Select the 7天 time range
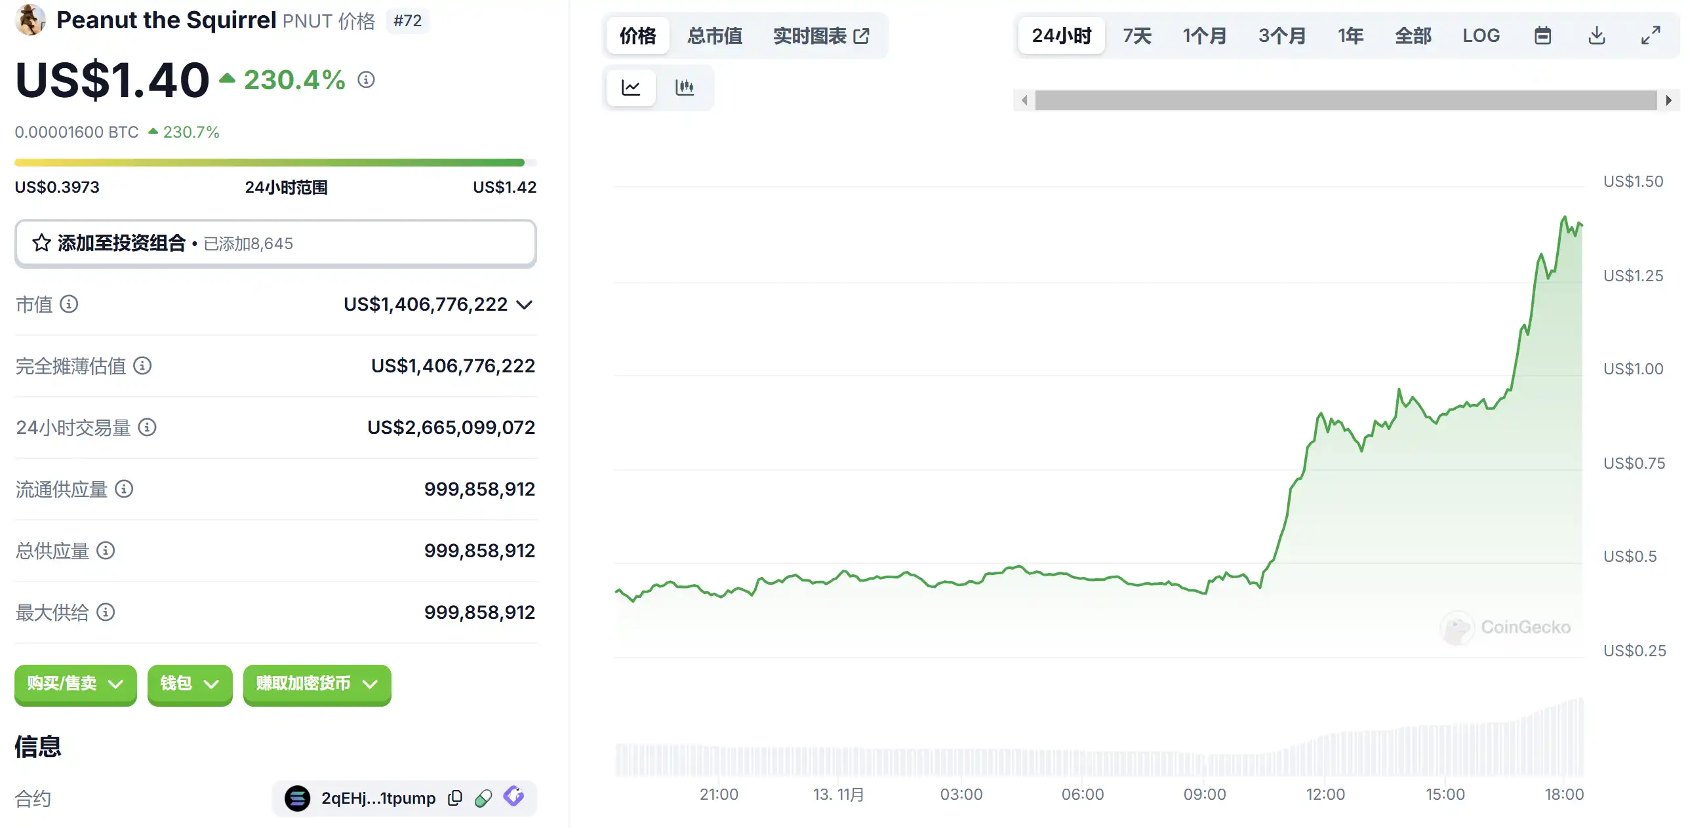 pos(1136,35)
